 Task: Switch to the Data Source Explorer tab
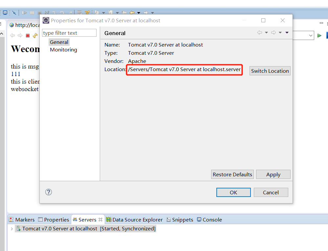134,220
